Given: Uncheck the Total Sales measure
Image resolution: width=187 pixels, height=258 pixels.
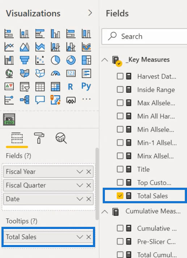Looking at the screenshot, I should [120, 196].
